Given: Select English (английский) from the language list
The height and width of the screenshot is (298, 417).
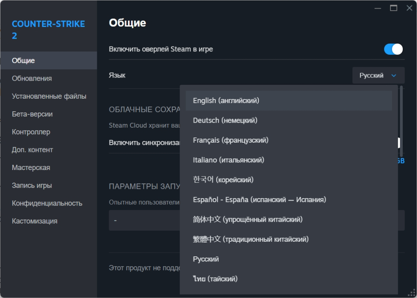Looking at the screenshot, I should 226,101.
